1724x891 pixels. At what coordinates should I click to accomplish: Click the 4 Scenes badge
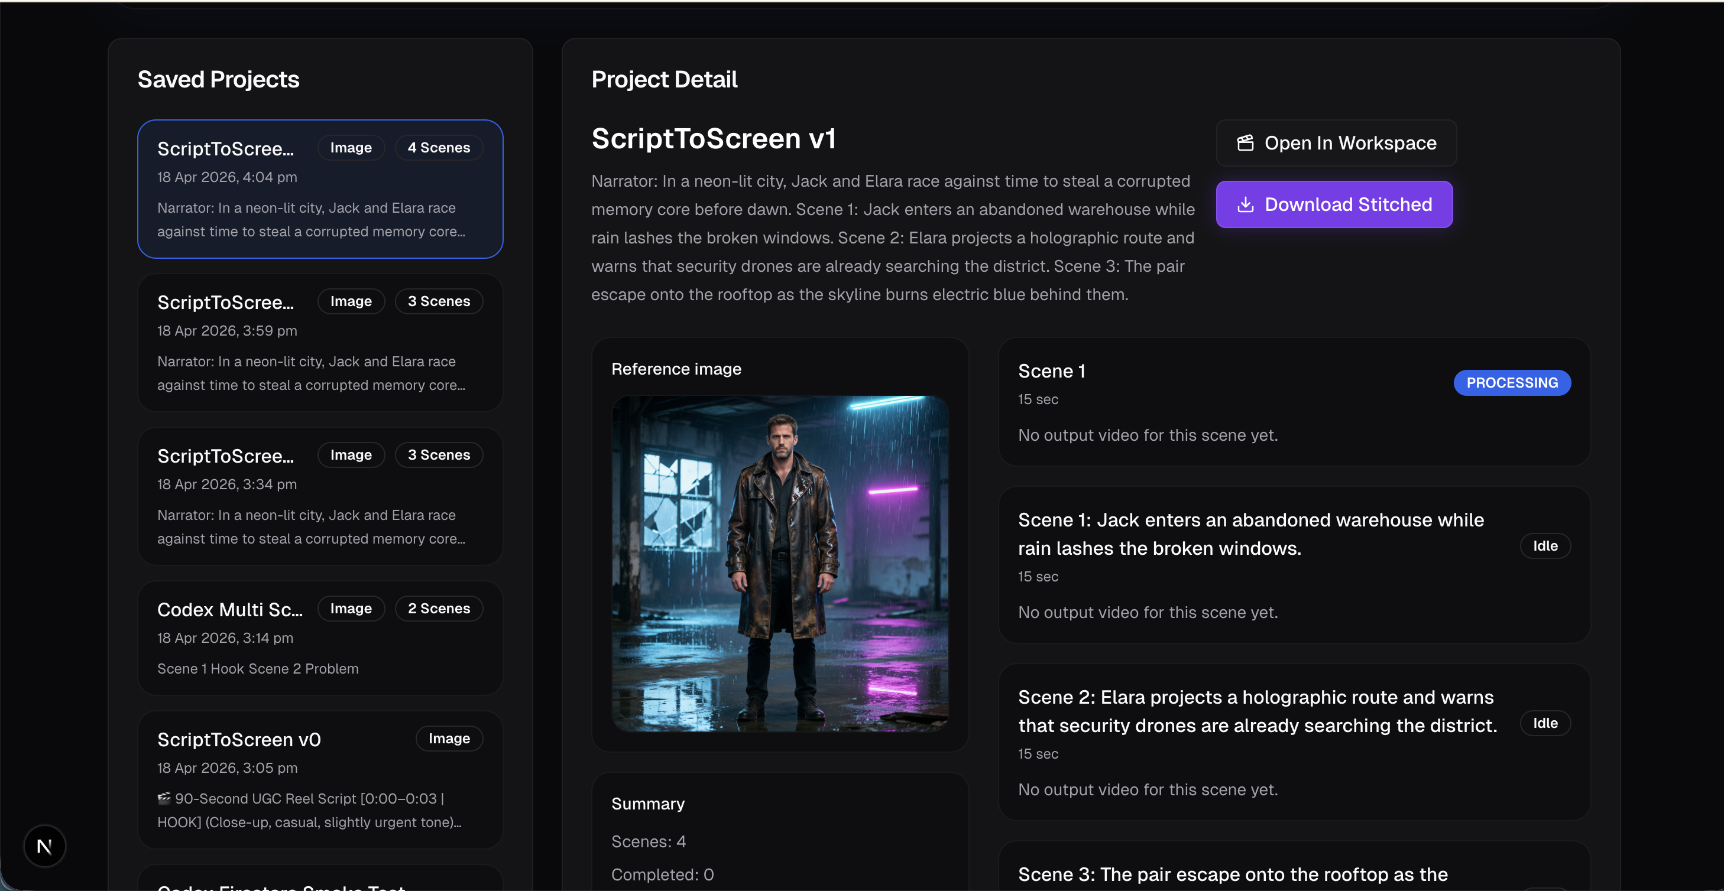coord(439,148)
